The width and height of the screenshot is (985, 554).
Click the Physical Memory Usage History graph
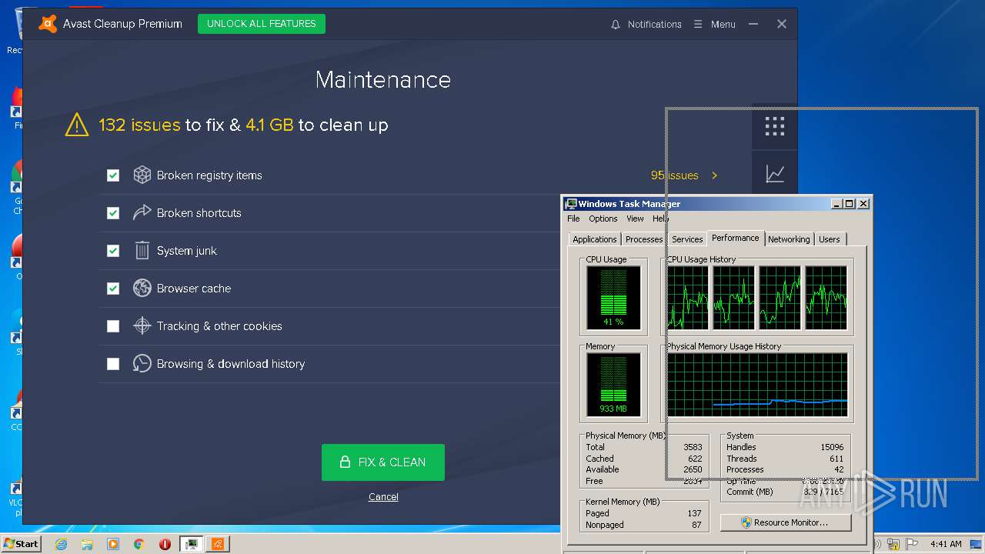click(x=757, y=385)
